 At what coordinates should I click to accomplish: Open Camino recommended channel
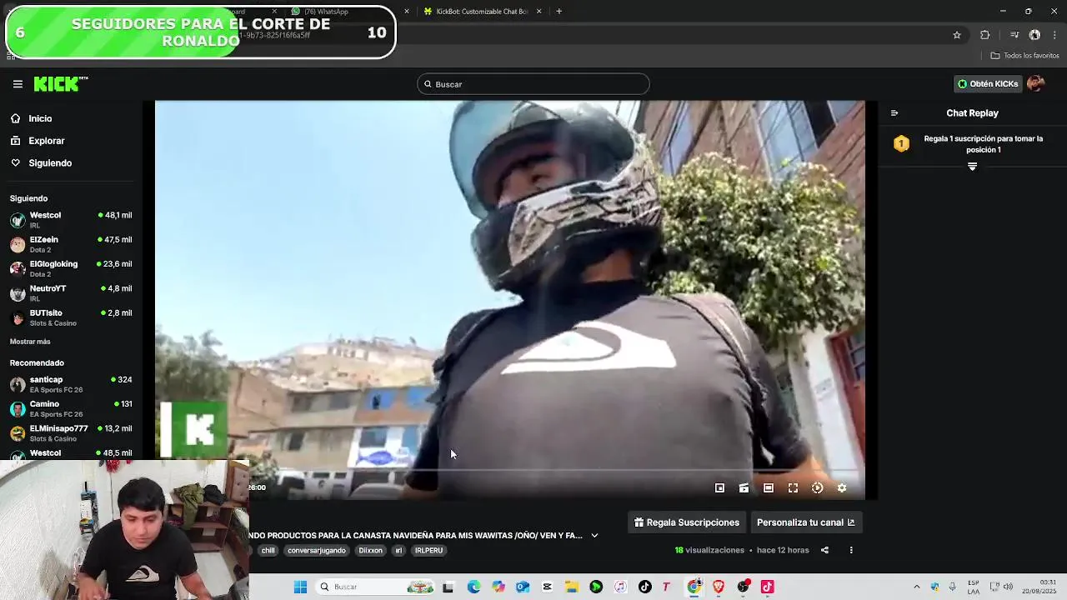click(x=71, y=408)
